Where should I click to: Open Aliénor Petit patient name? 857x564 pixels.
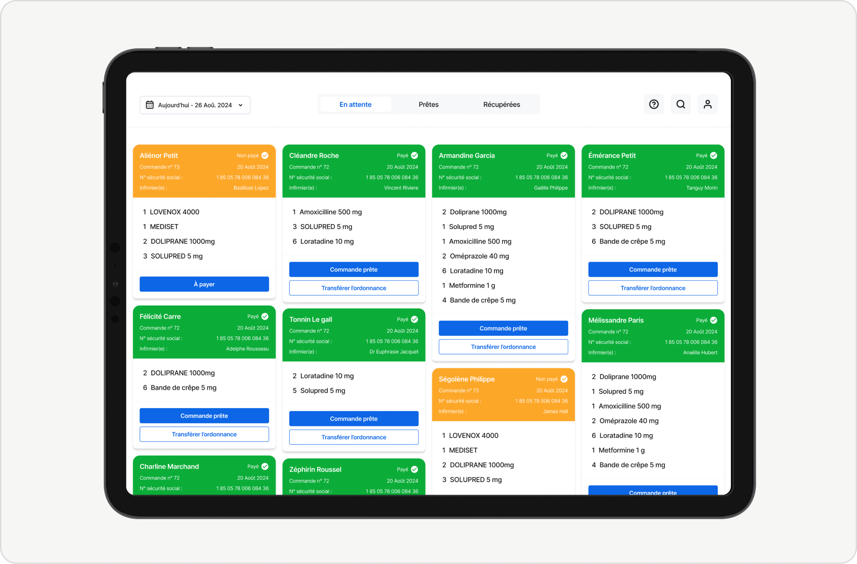point(159,156)
